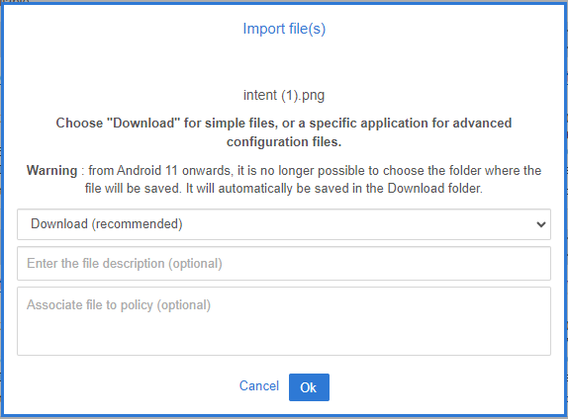Click the "configuration files." bold text line
The image size is (568, 419).
(284, 142)
